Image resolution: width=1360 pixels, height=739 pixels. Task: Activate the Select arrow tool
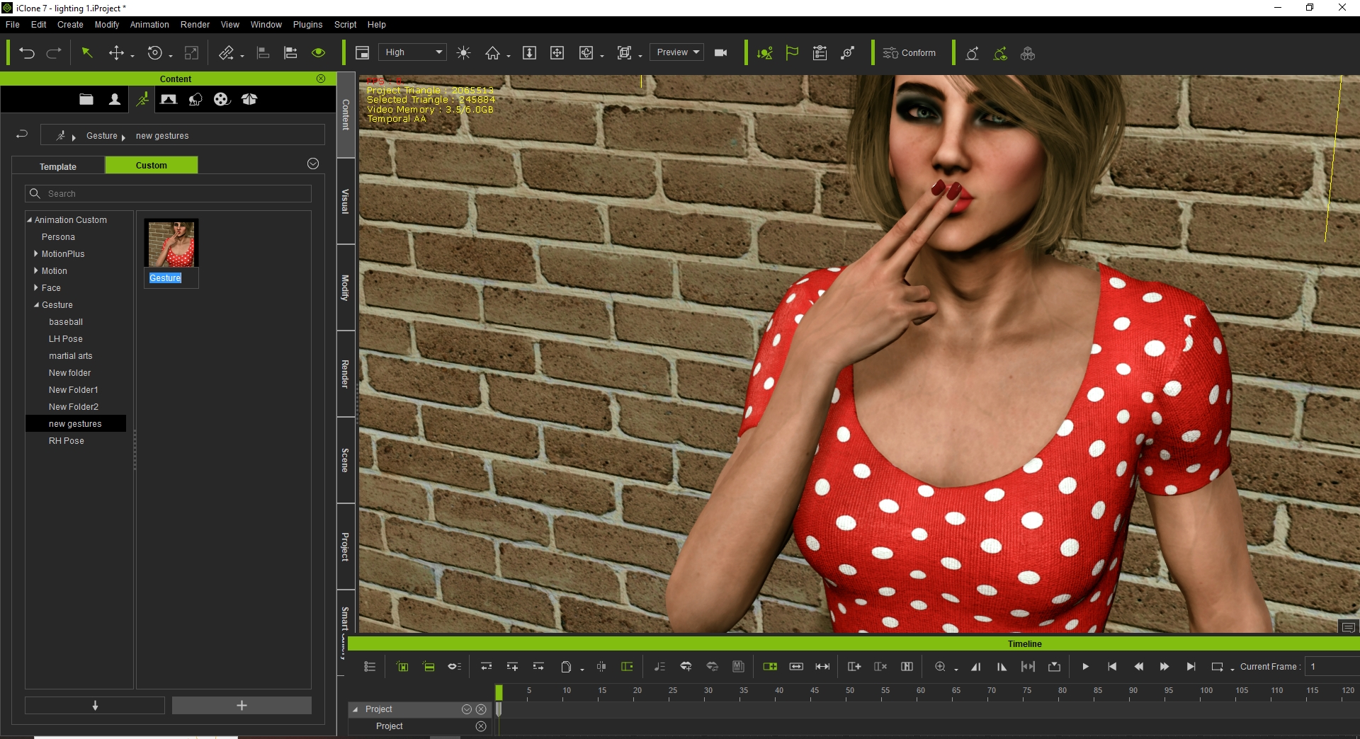click(x=87, y=53)
